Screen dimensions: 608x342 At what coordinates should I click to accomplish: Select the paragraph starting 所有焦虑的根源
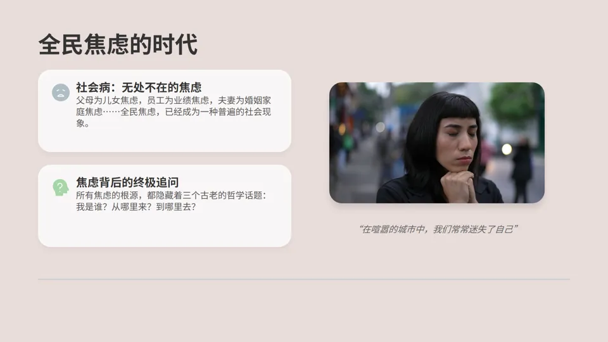tap(171, 201)
